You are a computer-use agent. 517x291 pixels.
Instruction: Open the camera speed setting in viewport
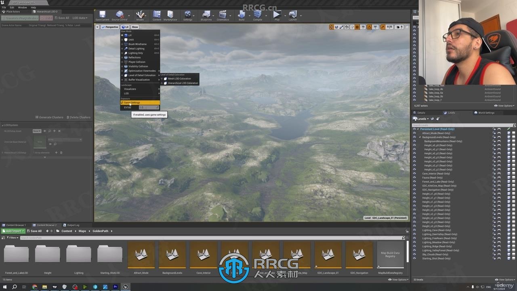coord(399,27)
